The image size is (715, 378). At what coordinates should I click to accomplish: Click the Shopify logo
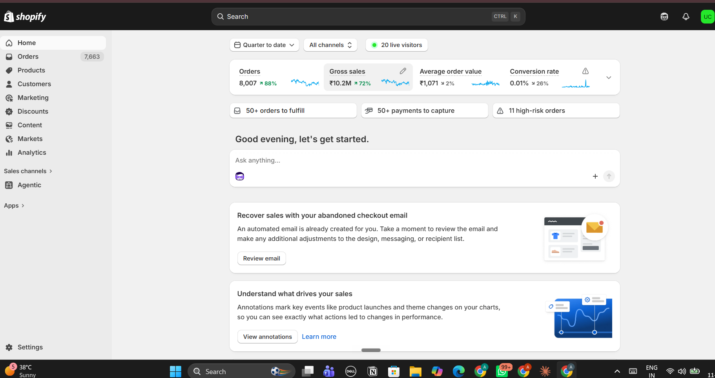tap(25, 16)
